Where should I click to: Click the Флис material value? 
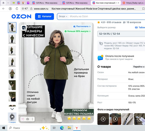(131, 79)
